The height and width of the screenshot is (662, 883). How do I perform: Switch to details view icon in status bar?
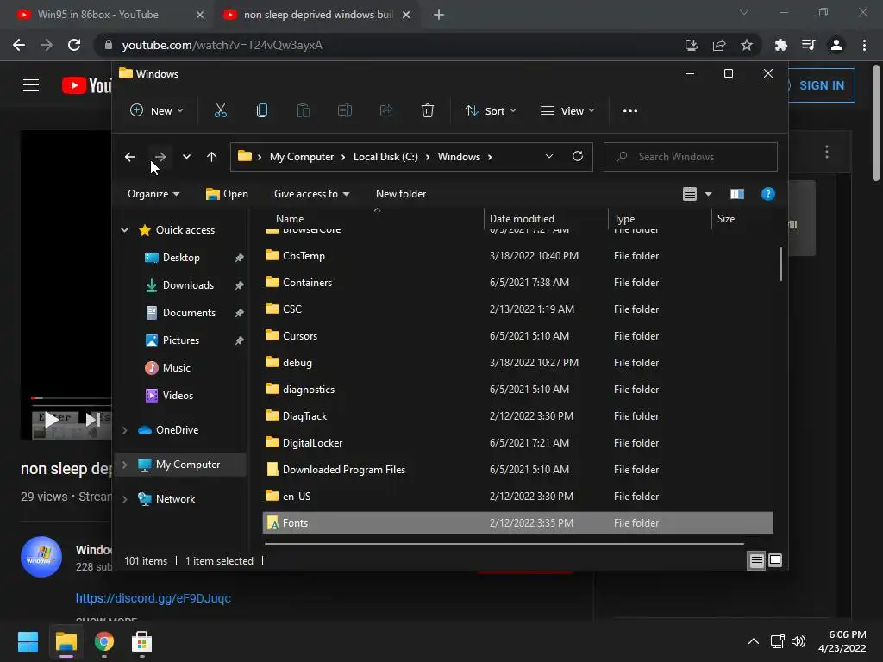click(x=756, y=560)
